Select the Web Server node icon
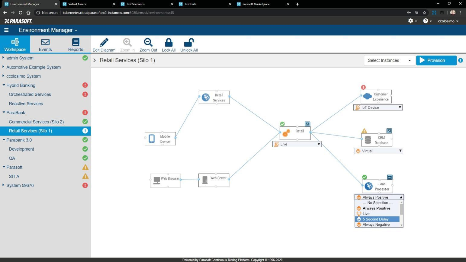 205,180
